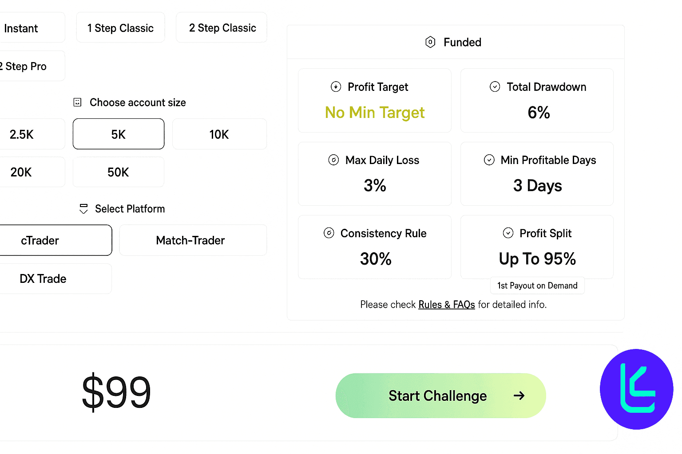Switch to the 2 Step Classic tab
The image size is (682, 454).
(x=222, y=28)
